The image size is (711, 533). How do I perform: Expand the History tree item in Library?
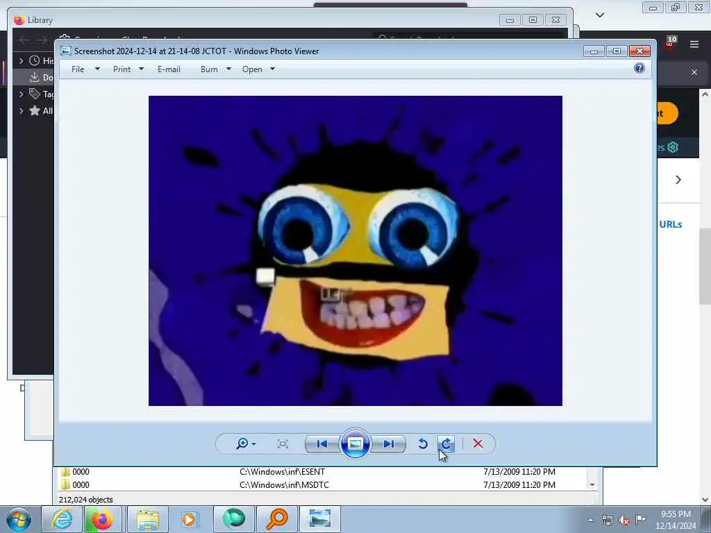tap(21, 60)
